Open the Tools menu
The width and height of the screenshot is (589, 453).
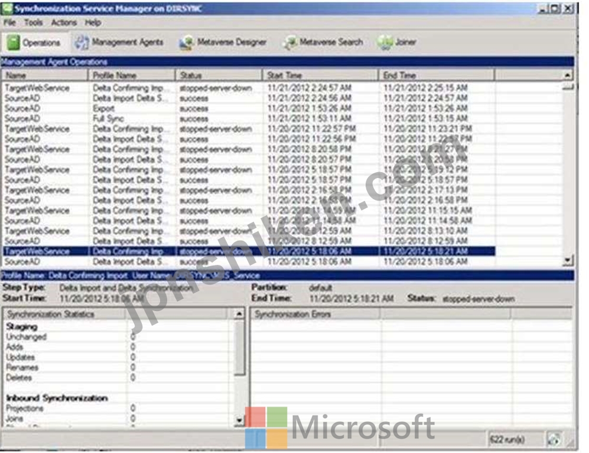[33, 22]
